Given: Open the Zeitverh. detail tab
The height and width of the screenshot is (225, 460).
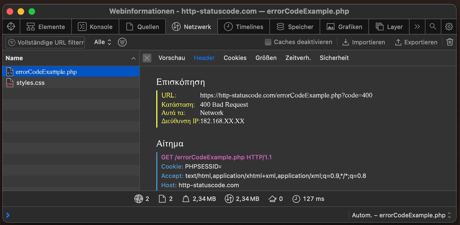Looking at the screenshot, I should pos(298,58).
